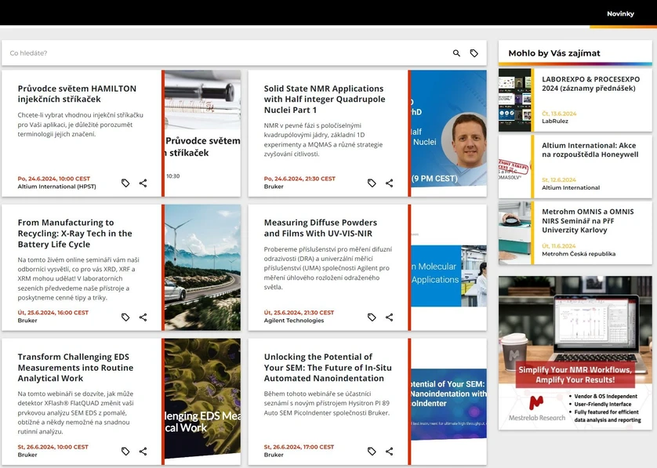Click 'Út, 25.6.2024, 16:00 CEST' date
The width and height of the screenshot is (657, 468).
pyautogui.click(x=53, y=313)
